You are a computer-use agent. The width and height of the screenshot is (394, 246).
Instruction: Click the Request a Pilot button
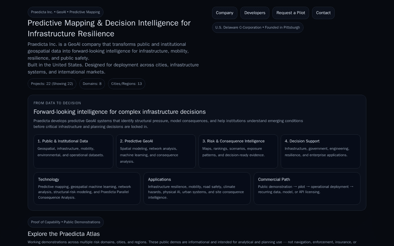pos(291,13)
